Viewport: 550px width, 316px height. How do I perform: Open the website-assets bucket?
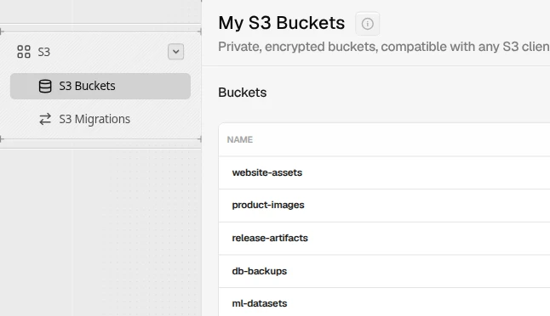pyautogui.click(x=267, y=172)
